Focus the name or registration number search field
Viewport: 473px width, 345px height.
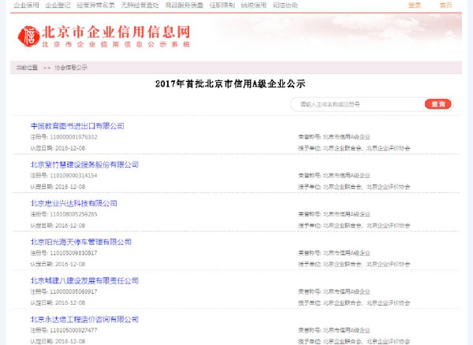357,104
